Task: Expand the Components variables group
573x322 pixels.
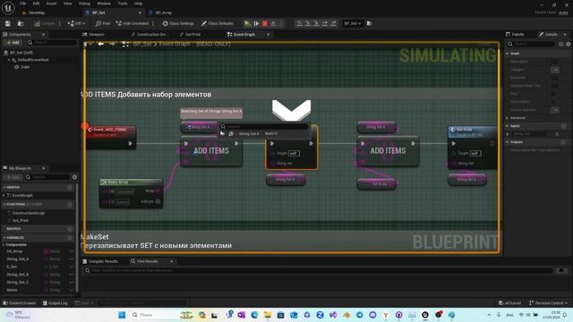Action: (4, 245)
